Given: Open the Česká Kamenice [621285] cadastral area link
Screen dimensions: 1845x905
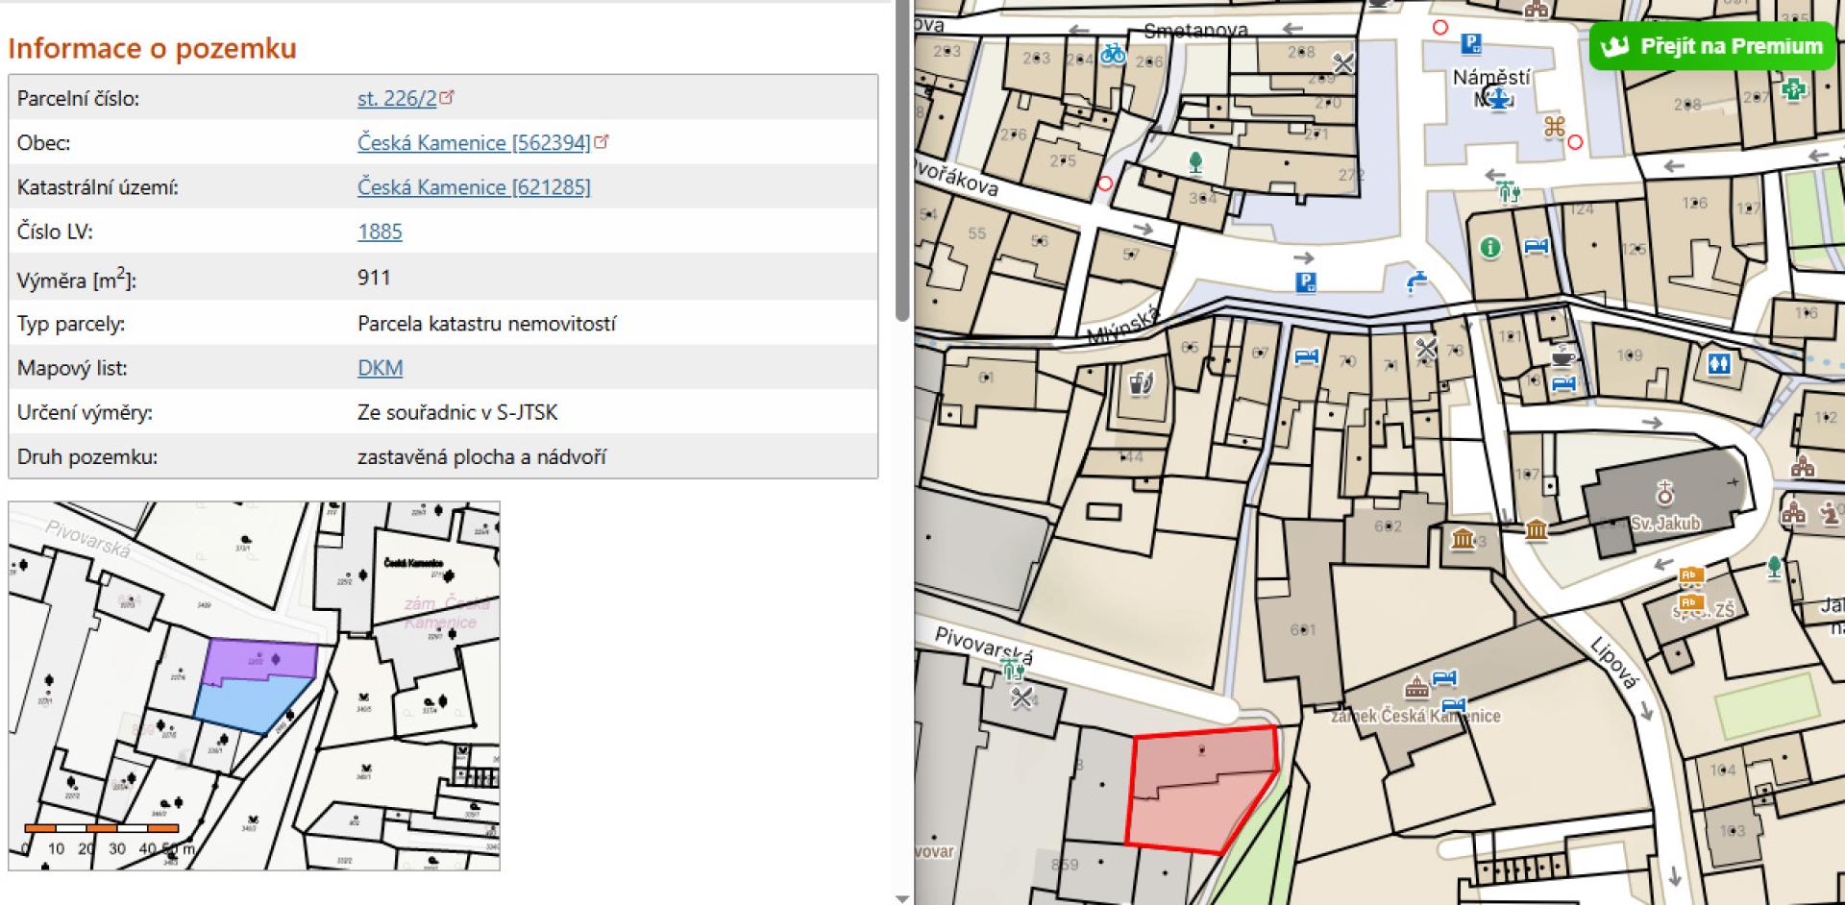Looking at the screenshot, I should [474, 187].
